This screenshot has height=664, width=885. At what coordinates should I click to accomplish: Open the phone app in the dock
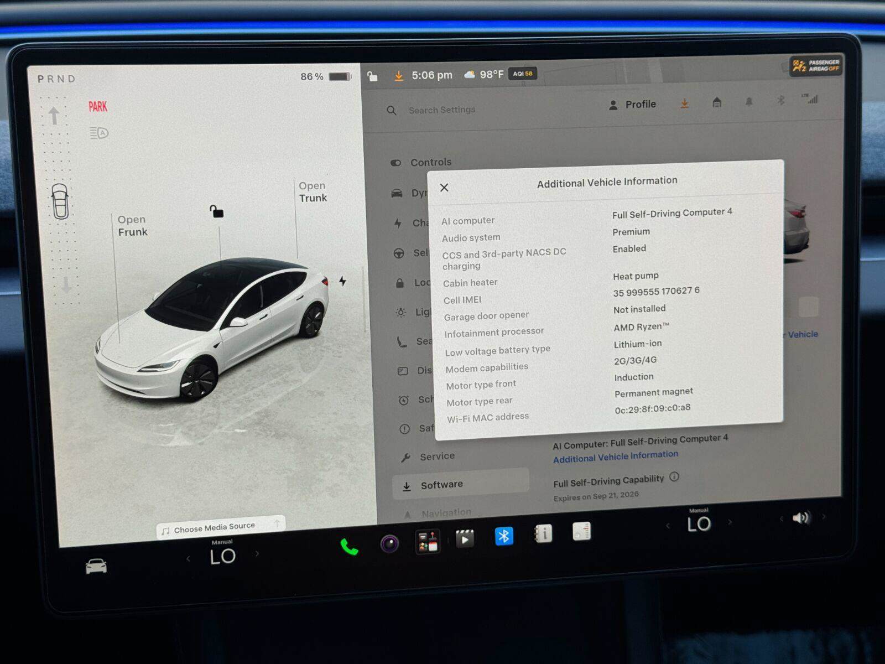(349, 547)
